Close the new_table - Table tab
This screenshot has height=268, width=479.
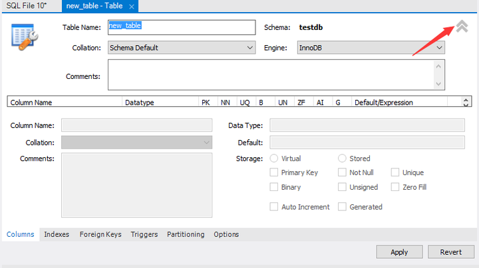pyautogui.click(x=132, y=7)
